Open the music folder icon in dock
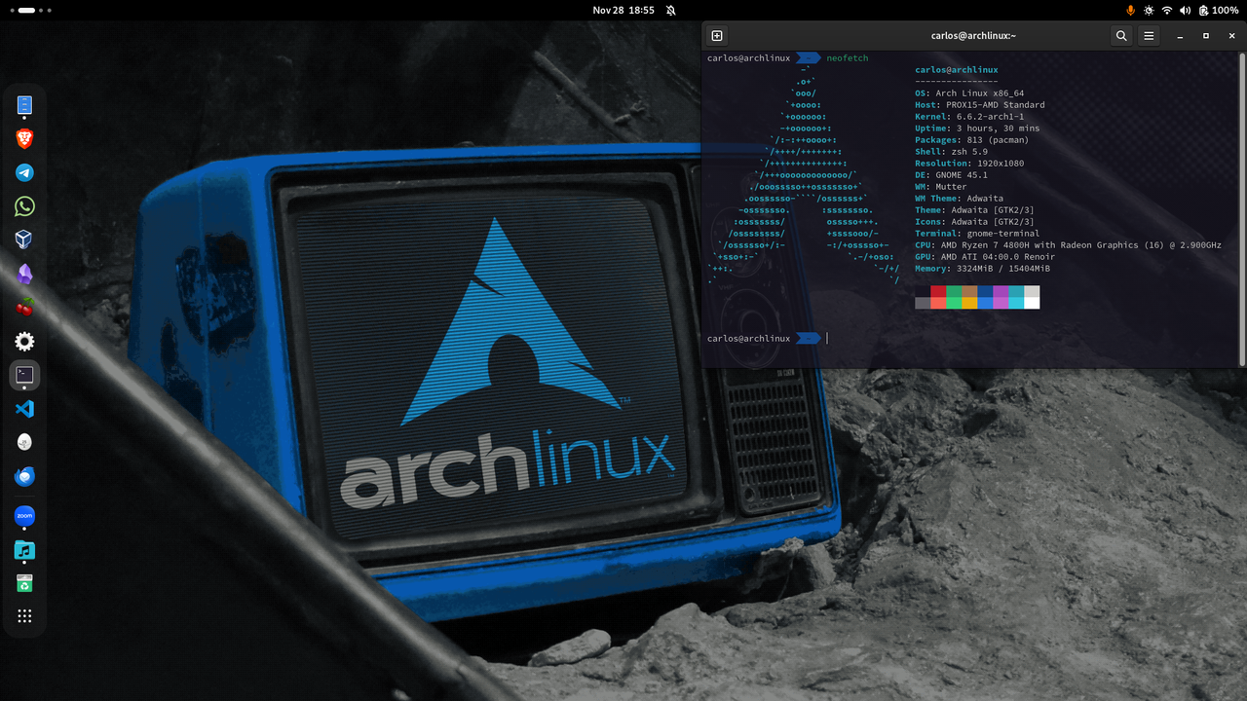The image size is (1247, 701). 24,550
